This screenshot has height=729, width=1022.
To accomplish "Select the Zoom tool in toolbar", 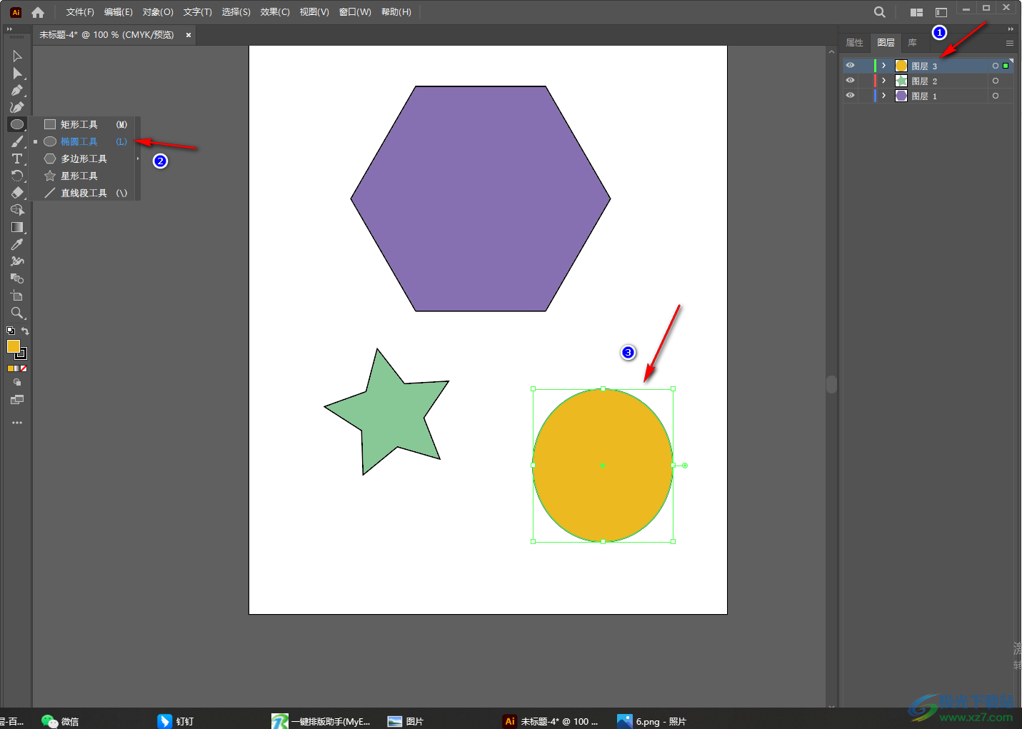I will (17, 313).
